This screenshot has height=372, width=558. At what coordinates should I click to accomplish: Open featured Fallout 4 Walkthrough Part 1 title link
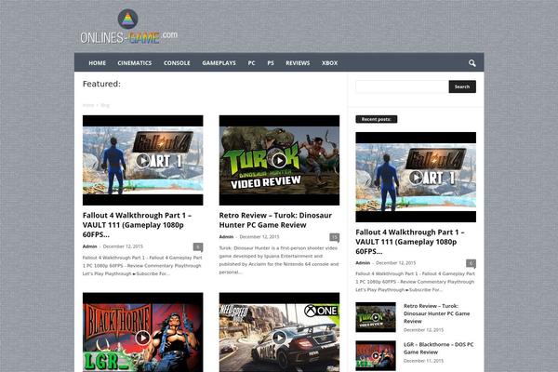(137, 225)
